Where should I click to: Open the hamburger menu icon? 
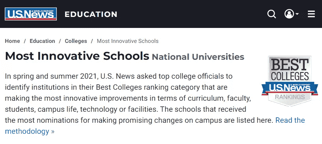311,14
